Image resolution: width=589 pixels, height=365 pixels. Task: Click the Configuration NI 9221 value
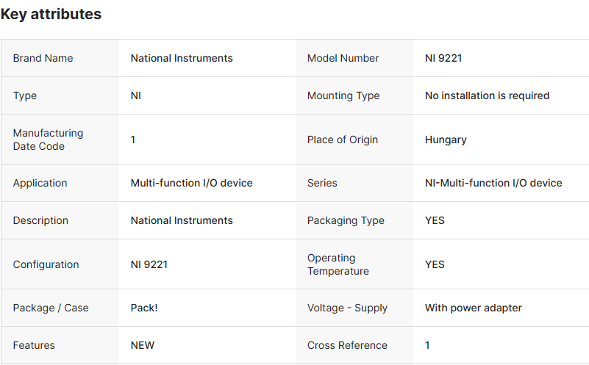tap(149, 264)
